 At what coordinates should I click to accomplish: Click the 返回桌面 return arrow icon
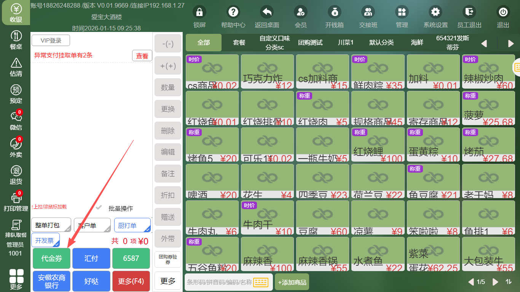(x=267, y=12)
